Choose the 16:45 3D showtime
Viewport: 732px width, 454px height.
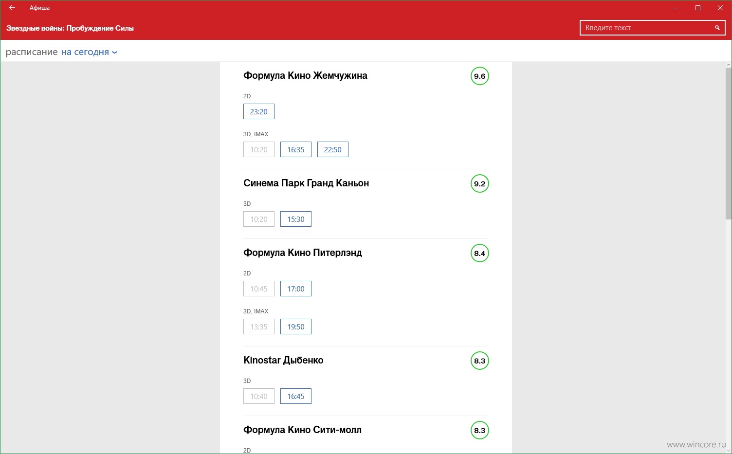coord(296,396)
